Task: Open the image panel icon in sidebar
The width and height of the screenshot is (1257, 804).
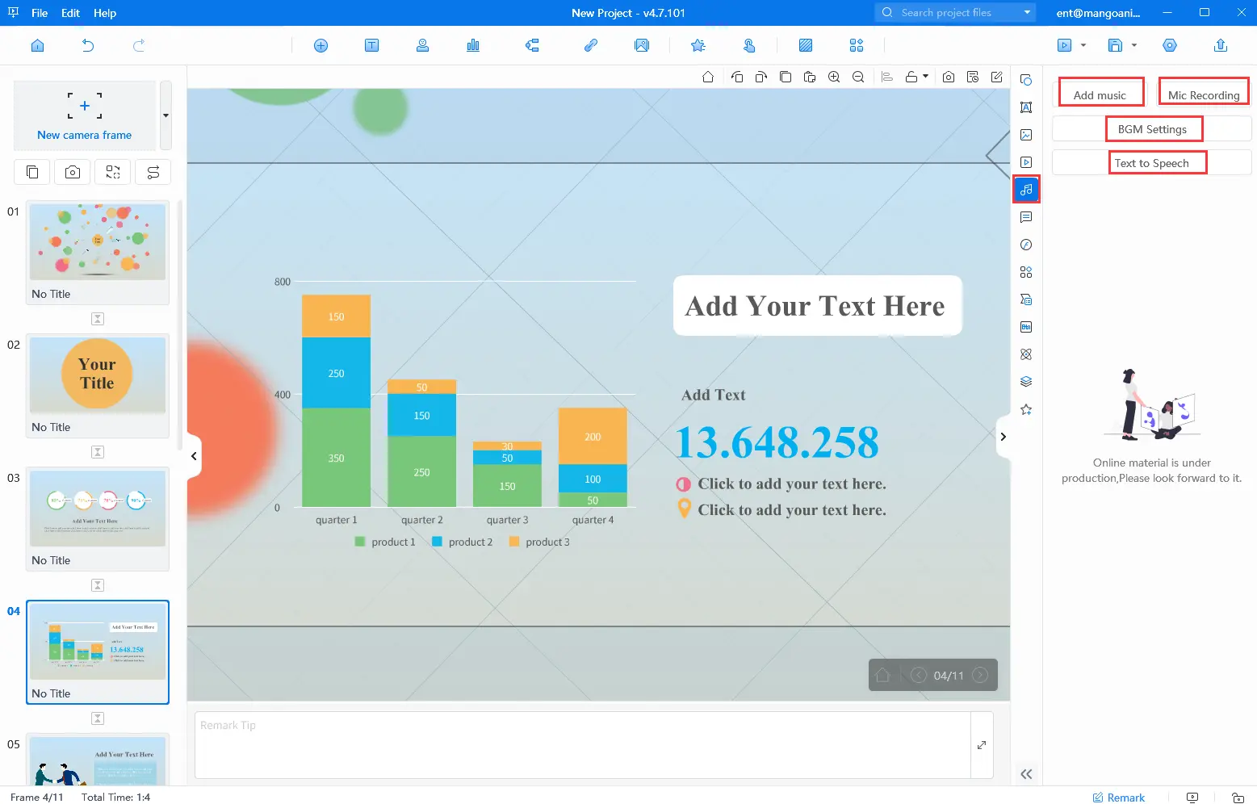Action: click(x=1026, y=135)
